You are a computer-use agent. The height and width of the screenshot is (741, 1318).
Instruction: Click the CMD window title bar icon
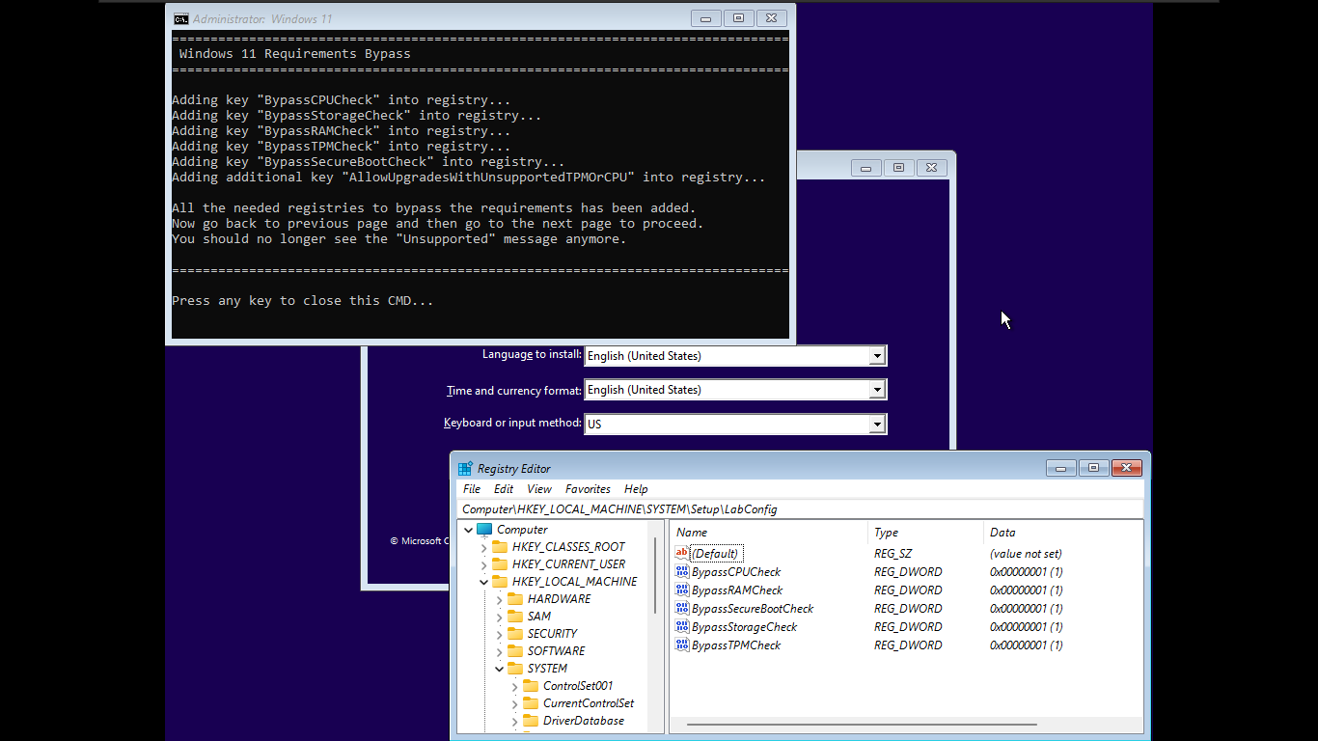[x=180, y=18]
